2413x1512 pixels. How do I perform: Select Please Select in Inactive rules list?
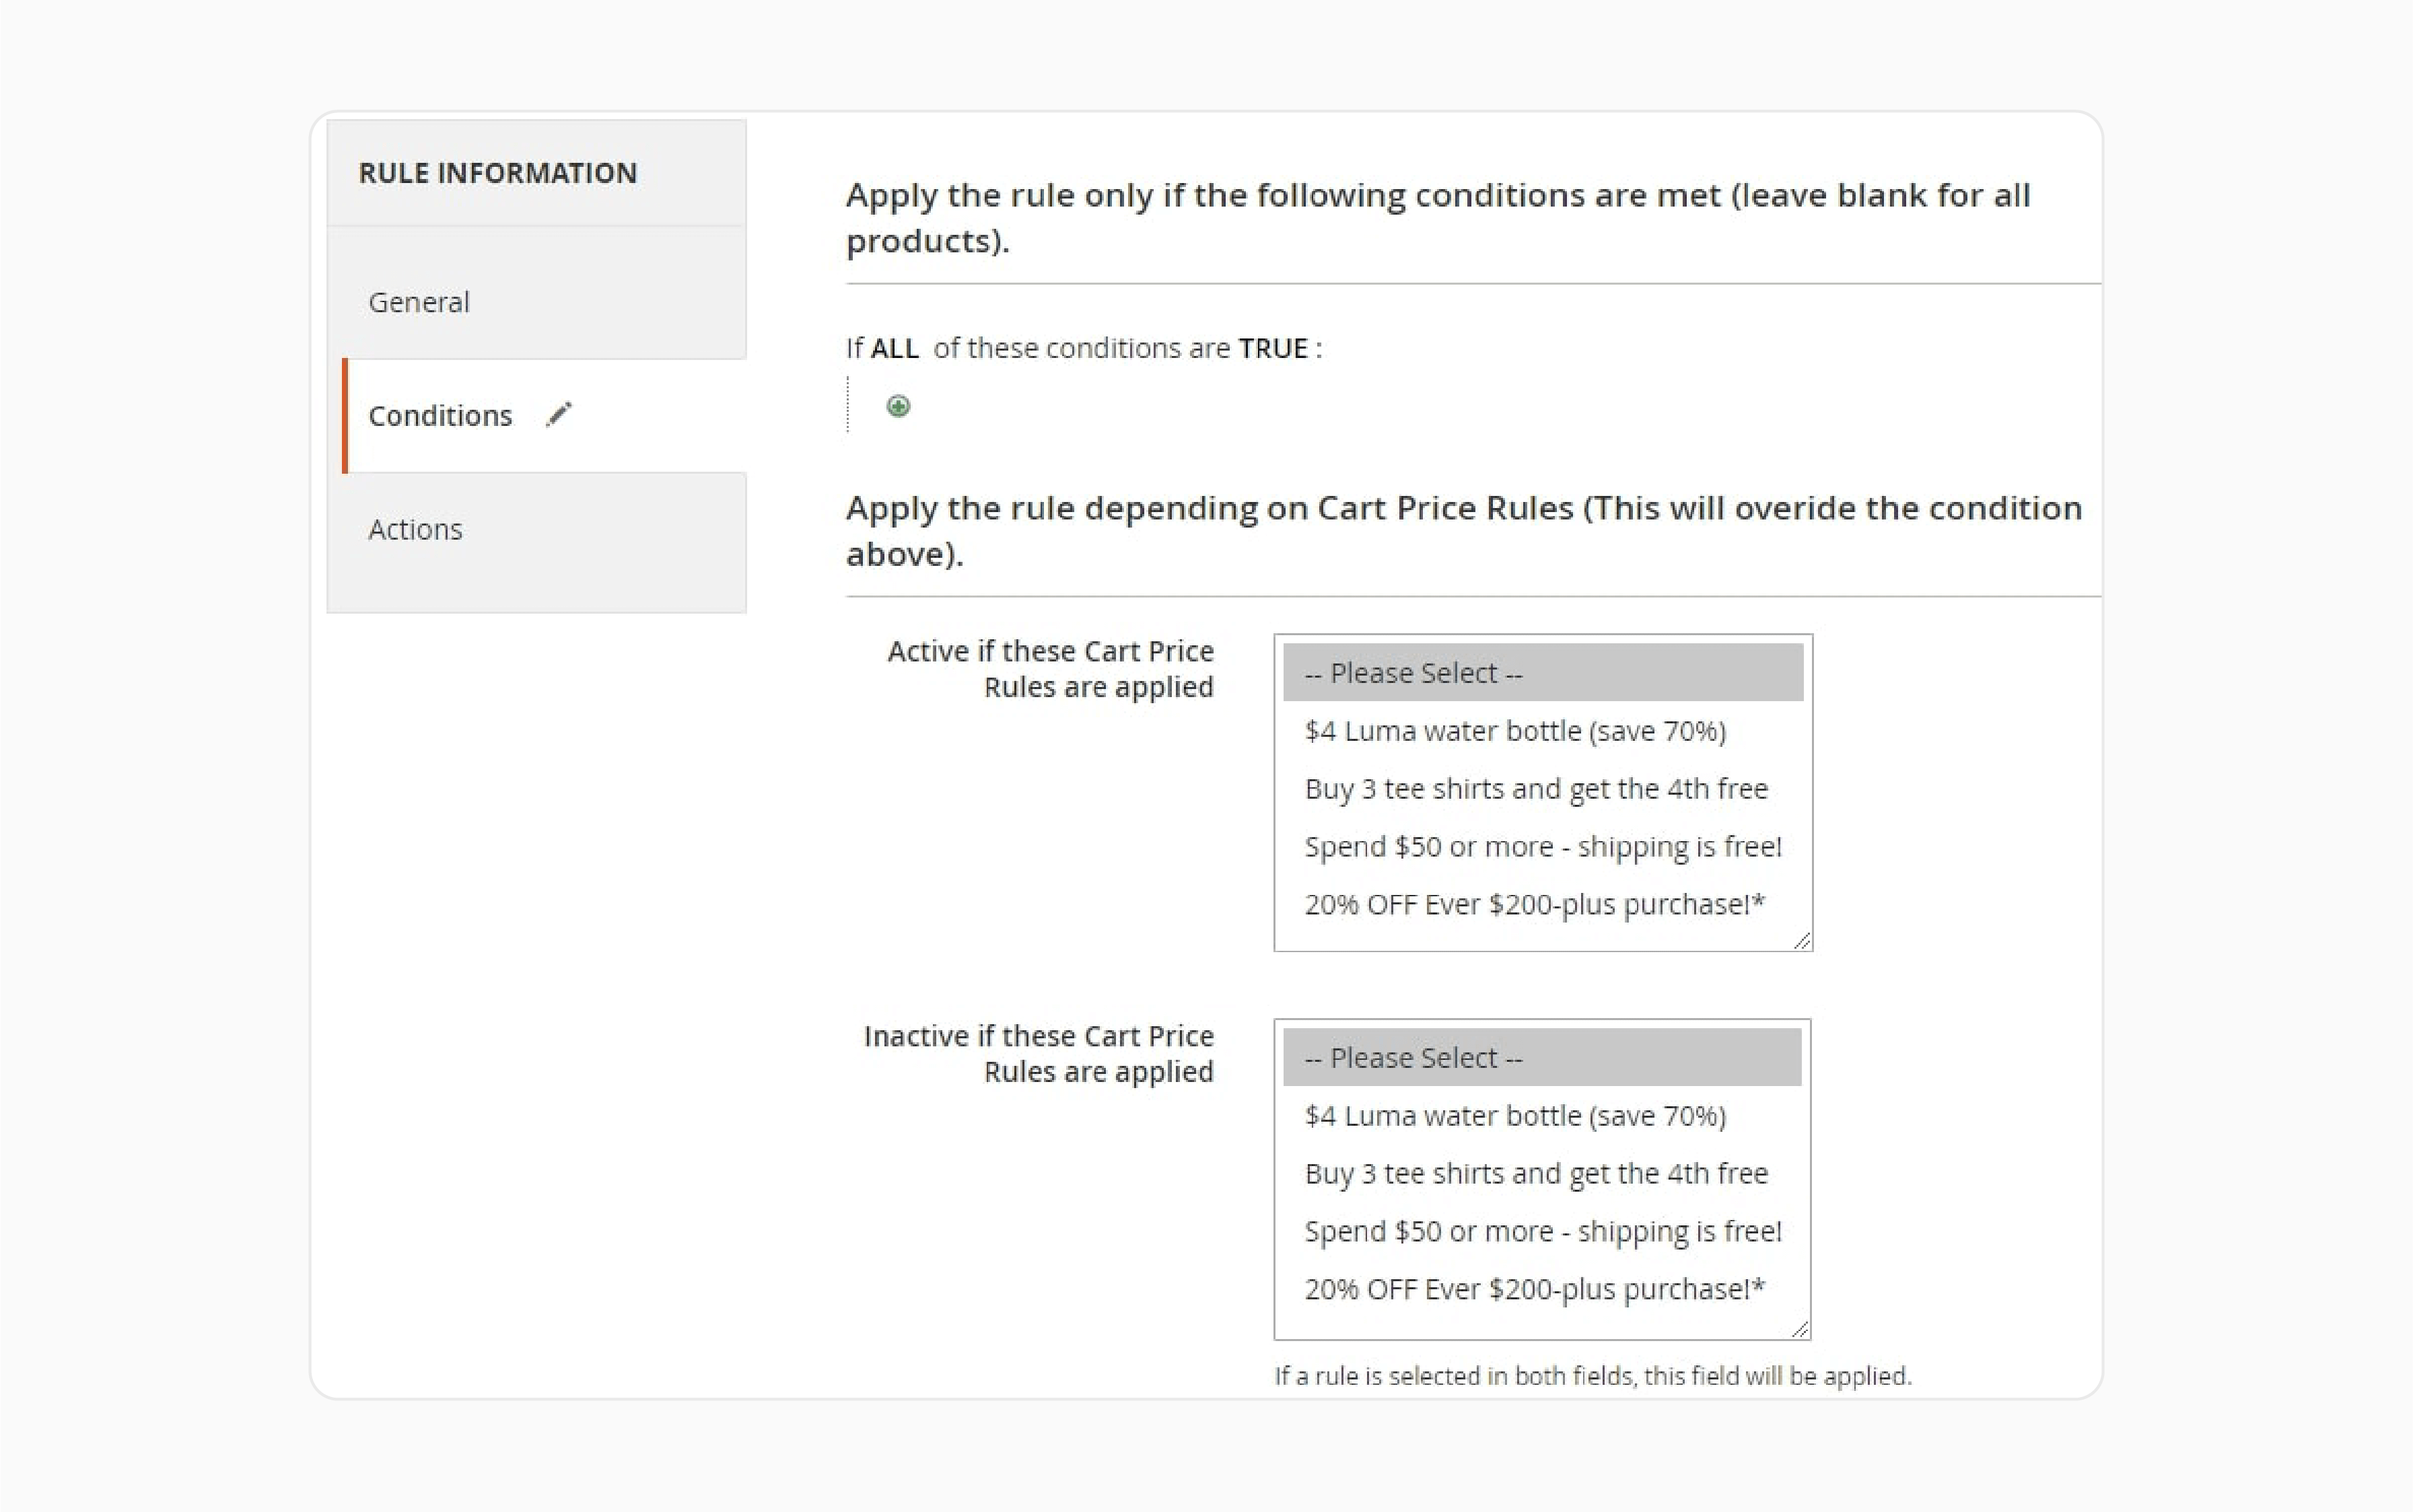coord(1542,1058)
